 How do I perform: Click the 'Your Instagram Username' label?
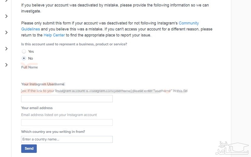pos(43,84)
